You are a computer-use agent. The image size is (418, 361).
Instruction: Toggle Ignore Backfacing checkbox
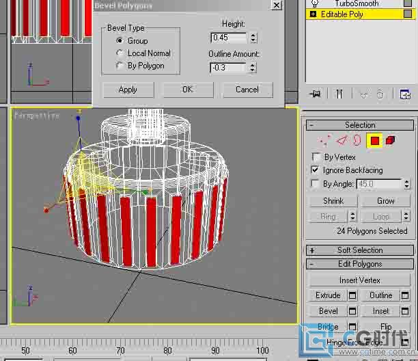315,170
